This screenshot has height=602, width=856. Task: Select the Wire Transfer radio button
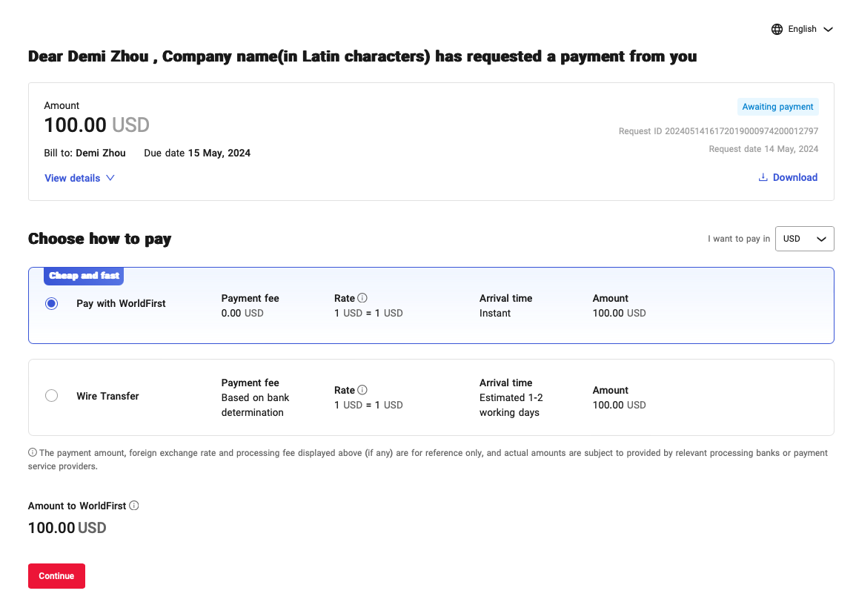pos(51,396)
